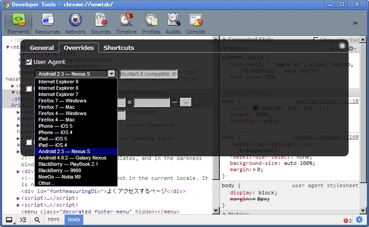
Task: Click the rgba color swatch for body
Action: [255, 108]
